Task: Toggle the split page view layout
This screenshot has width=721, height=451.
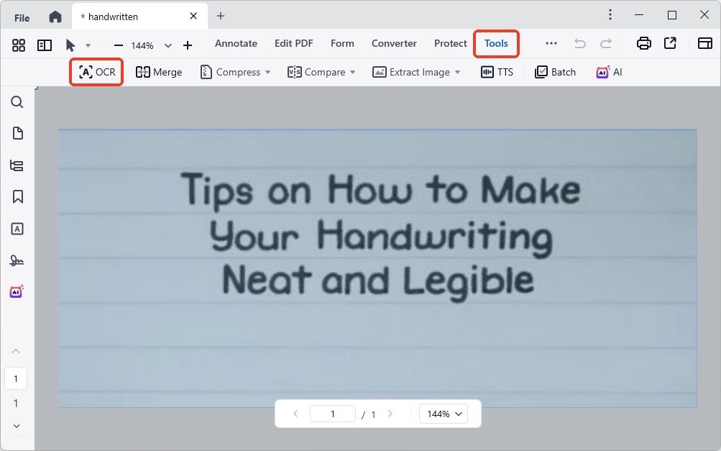Action: coord(45,45)
